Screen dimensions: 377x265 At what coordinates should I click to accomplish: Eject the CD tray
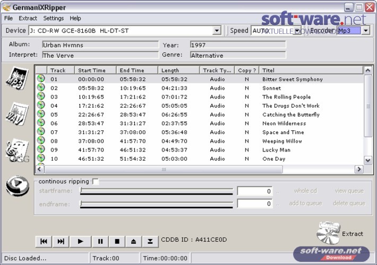point(133,241)
